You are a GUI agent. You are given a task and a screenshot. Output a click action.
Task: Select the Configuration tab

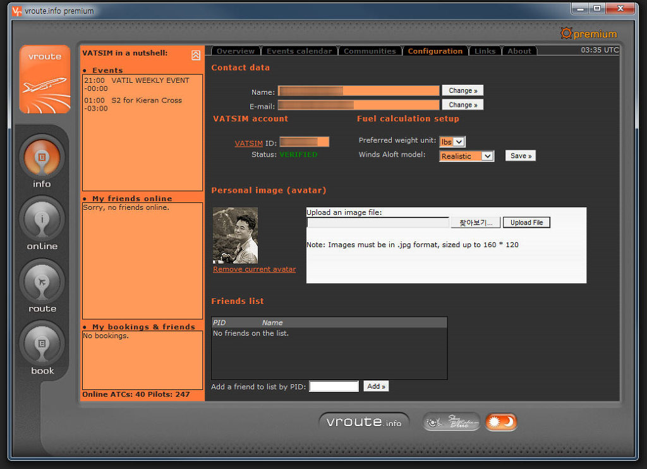click(x=435, y=51)
